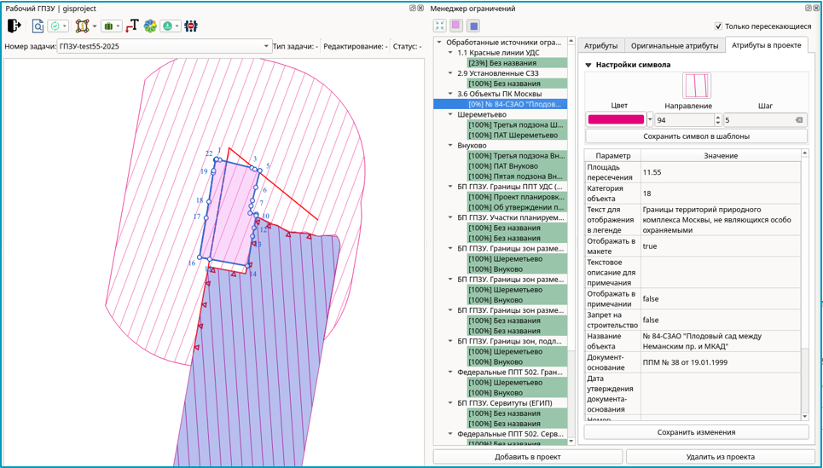Collapse the Шереметьево tree group

click(450, 114)
